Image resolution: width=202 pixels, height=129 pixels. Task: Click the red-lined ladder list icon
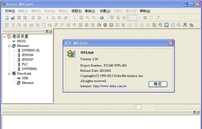point(154,25)
